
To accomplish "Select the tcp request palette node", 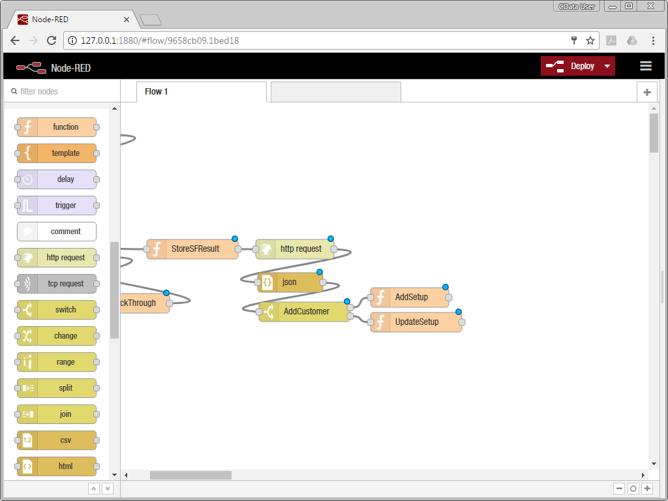I will [57, 284].
